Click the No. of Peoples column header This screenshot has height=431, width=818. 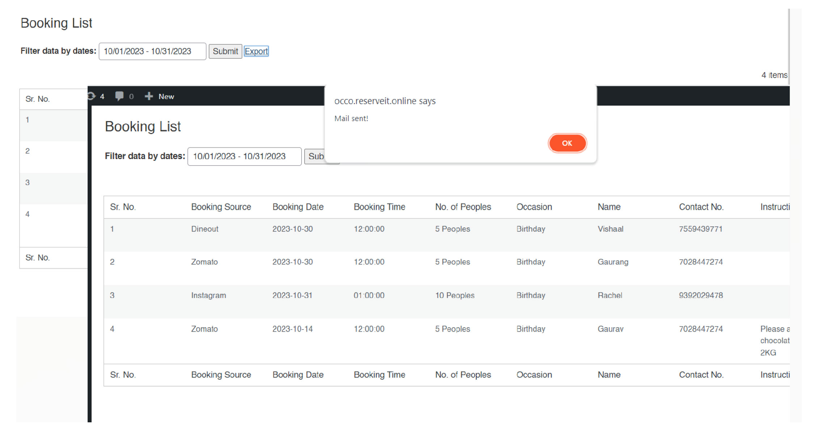coord(463,207)
